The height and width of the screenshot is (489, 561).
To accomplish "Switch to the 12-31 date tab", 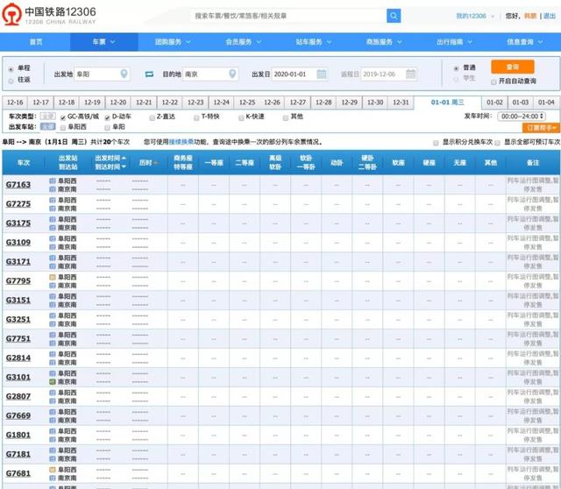I will (401, 103).
